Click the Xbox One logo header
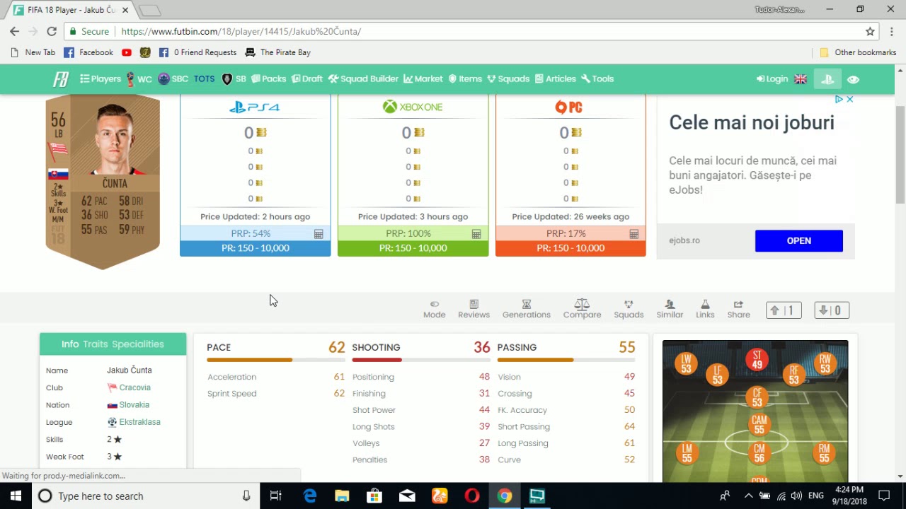The height and width of the screenshot is (509, 906). [413, 107]
